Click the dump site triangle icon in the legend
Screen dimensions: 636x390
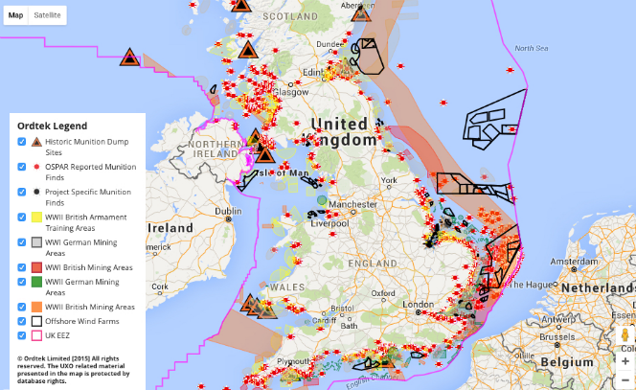36,142
